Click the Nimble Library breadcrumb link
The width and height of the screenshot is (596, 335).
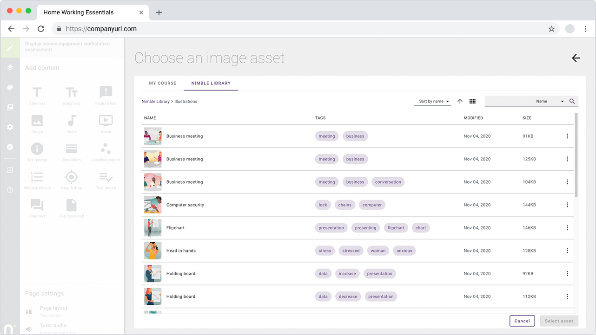click(155, 102)
